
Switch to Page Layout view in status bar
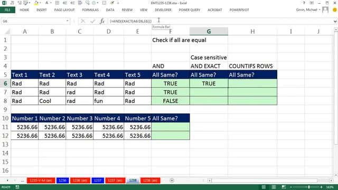(274, 187)
